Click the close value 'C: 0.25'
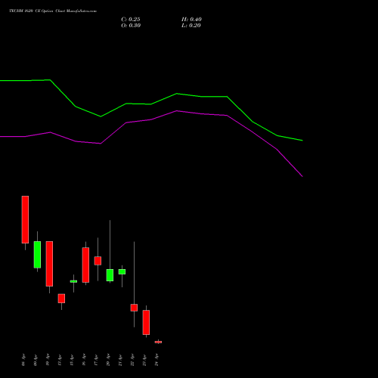This screenshot has width=378, height=378. pyautogui.click(x=131, y=20)
